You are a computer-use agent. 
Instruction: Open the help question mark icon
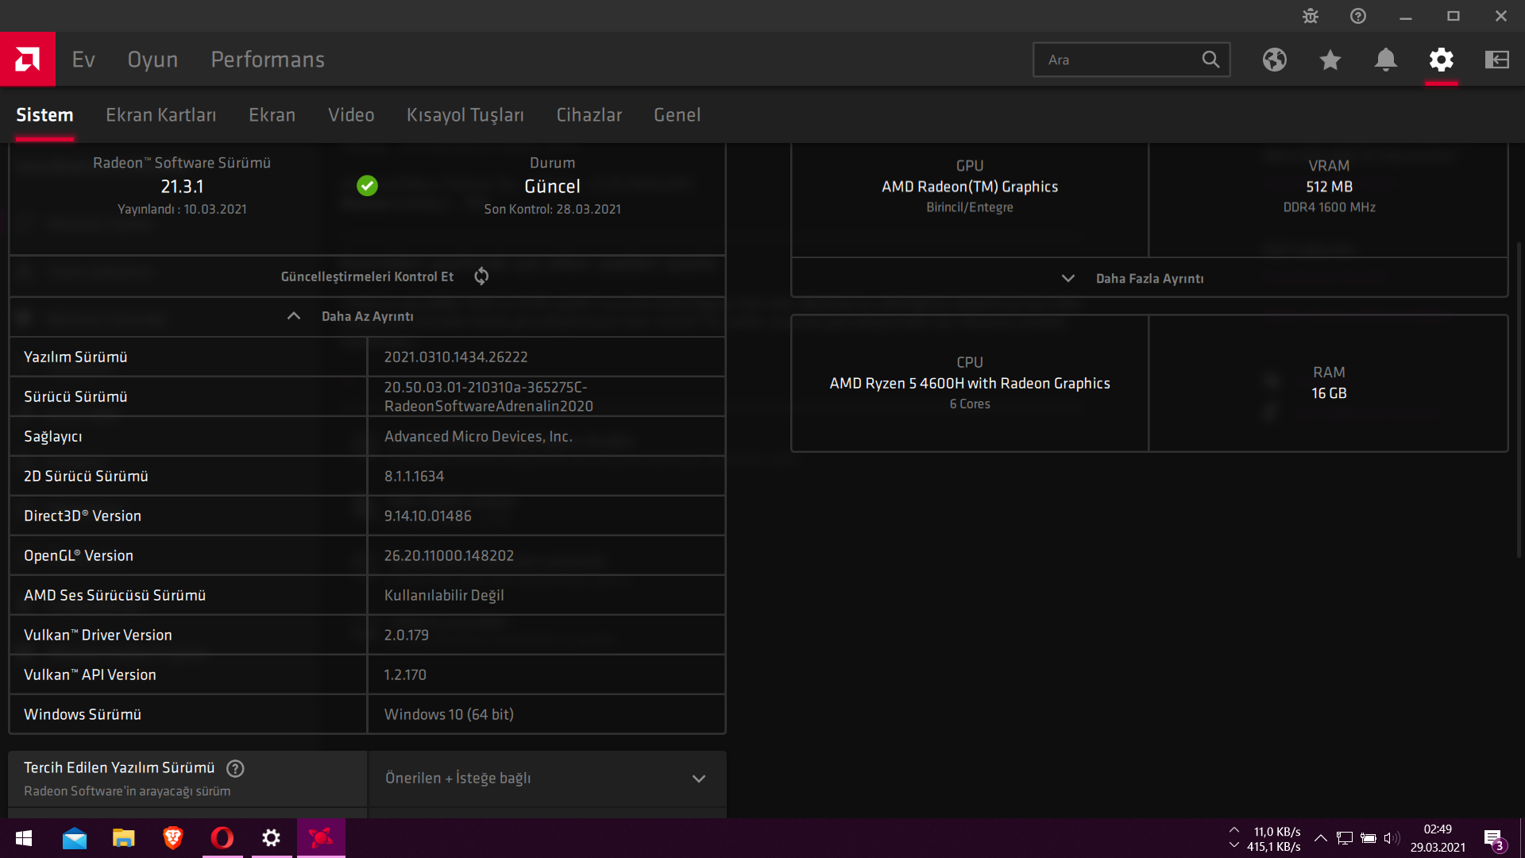[1358, 16]
